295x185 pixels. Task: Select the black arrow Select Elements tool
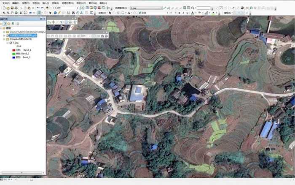50,13
